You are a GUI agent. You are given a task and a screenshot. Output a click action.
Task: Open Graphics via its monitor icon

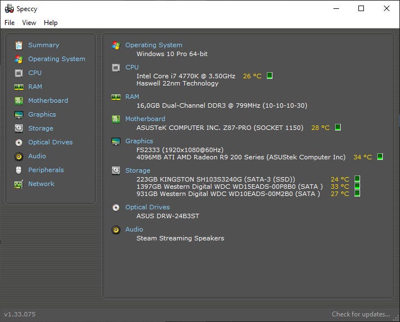19,114
